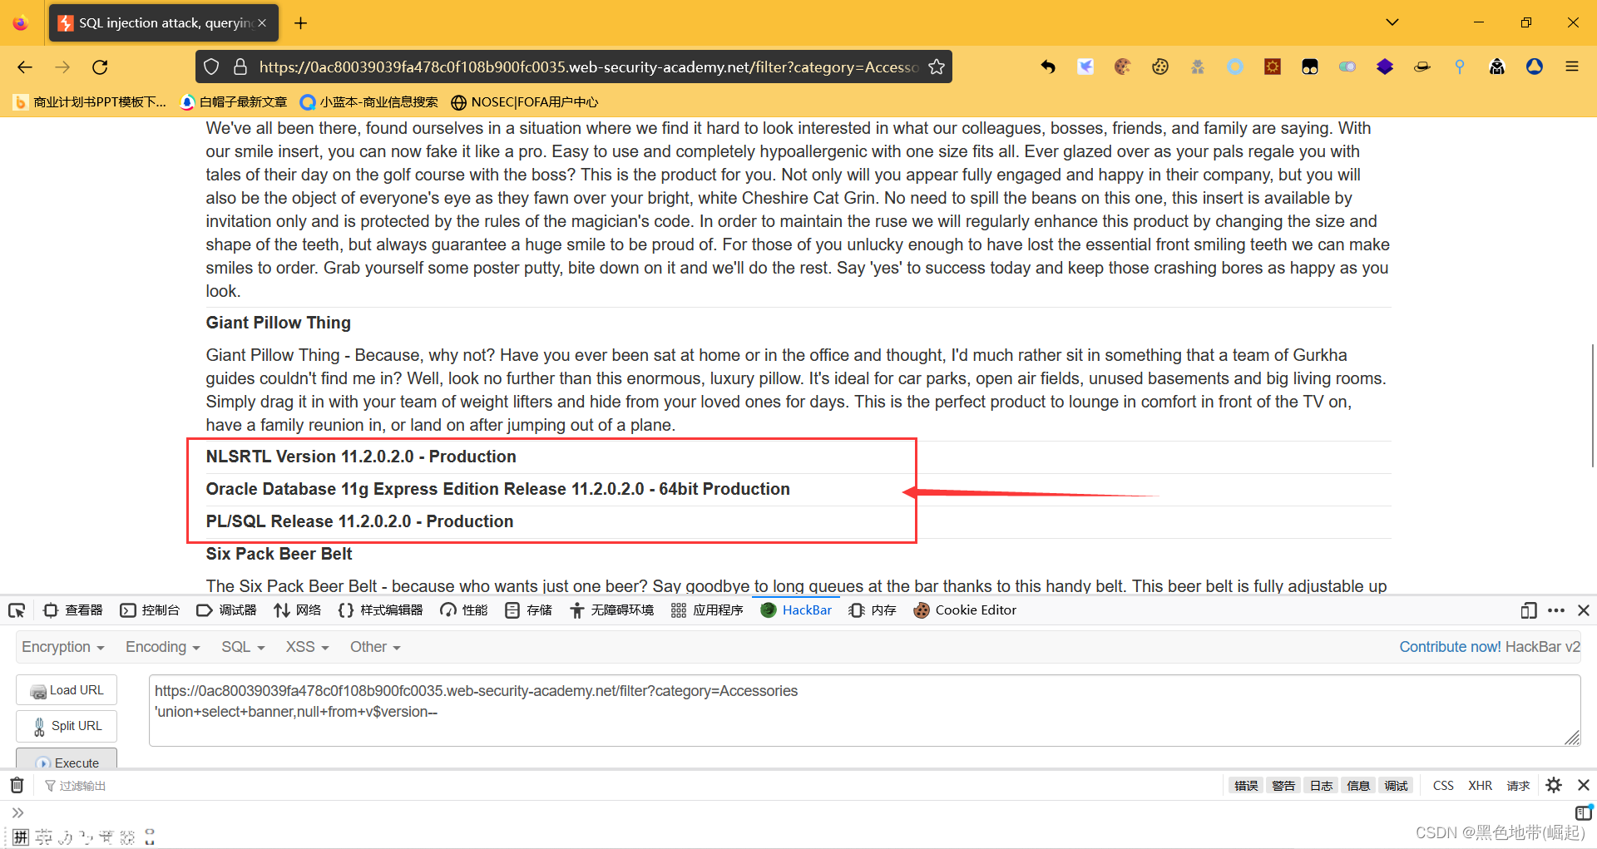Switch to the 网络 (Network) tab
Screen dimensions: 1597x849
coord(297,610)
